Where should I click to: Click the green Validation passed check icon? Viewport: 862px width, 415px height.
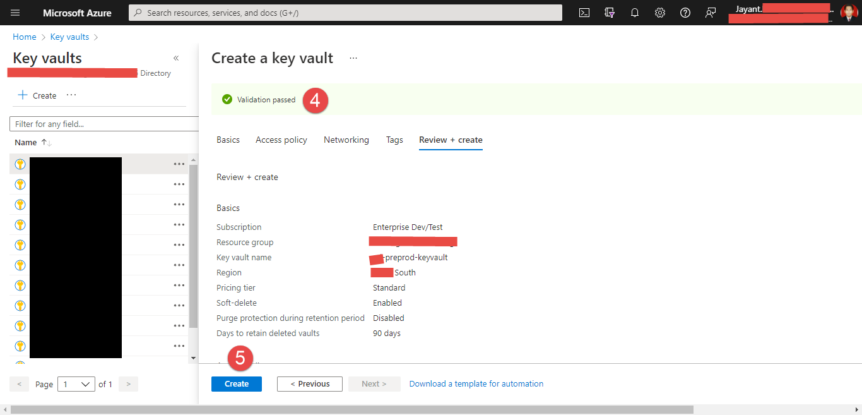pos(227,99)
